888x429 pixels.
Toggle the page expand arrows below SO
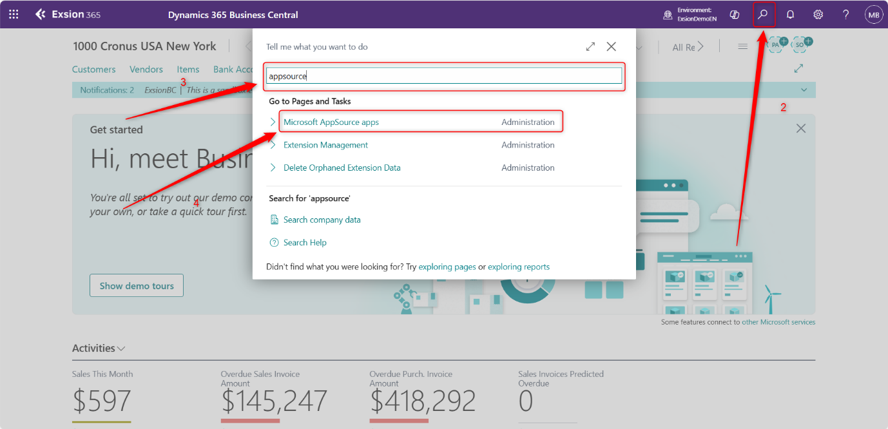pos(799,68)
